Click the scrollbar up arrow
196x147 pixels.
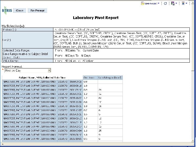193,3
